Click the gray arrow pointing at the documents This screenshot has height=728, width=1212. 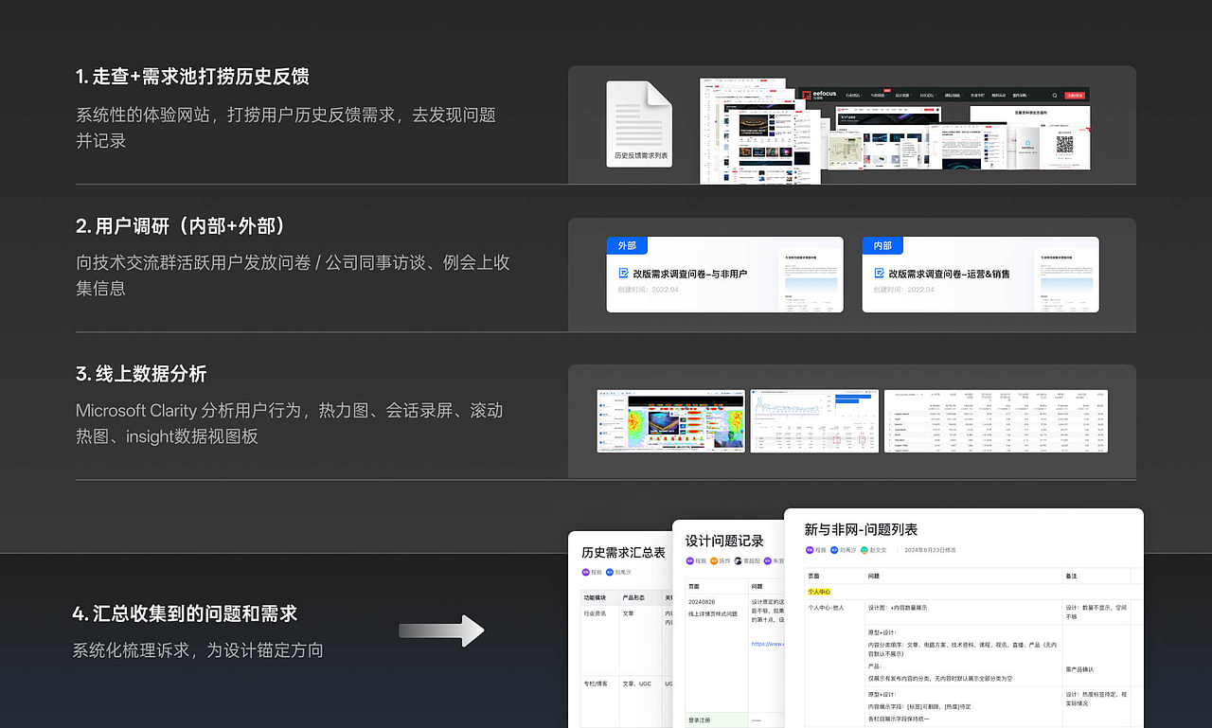click(442, 630)
